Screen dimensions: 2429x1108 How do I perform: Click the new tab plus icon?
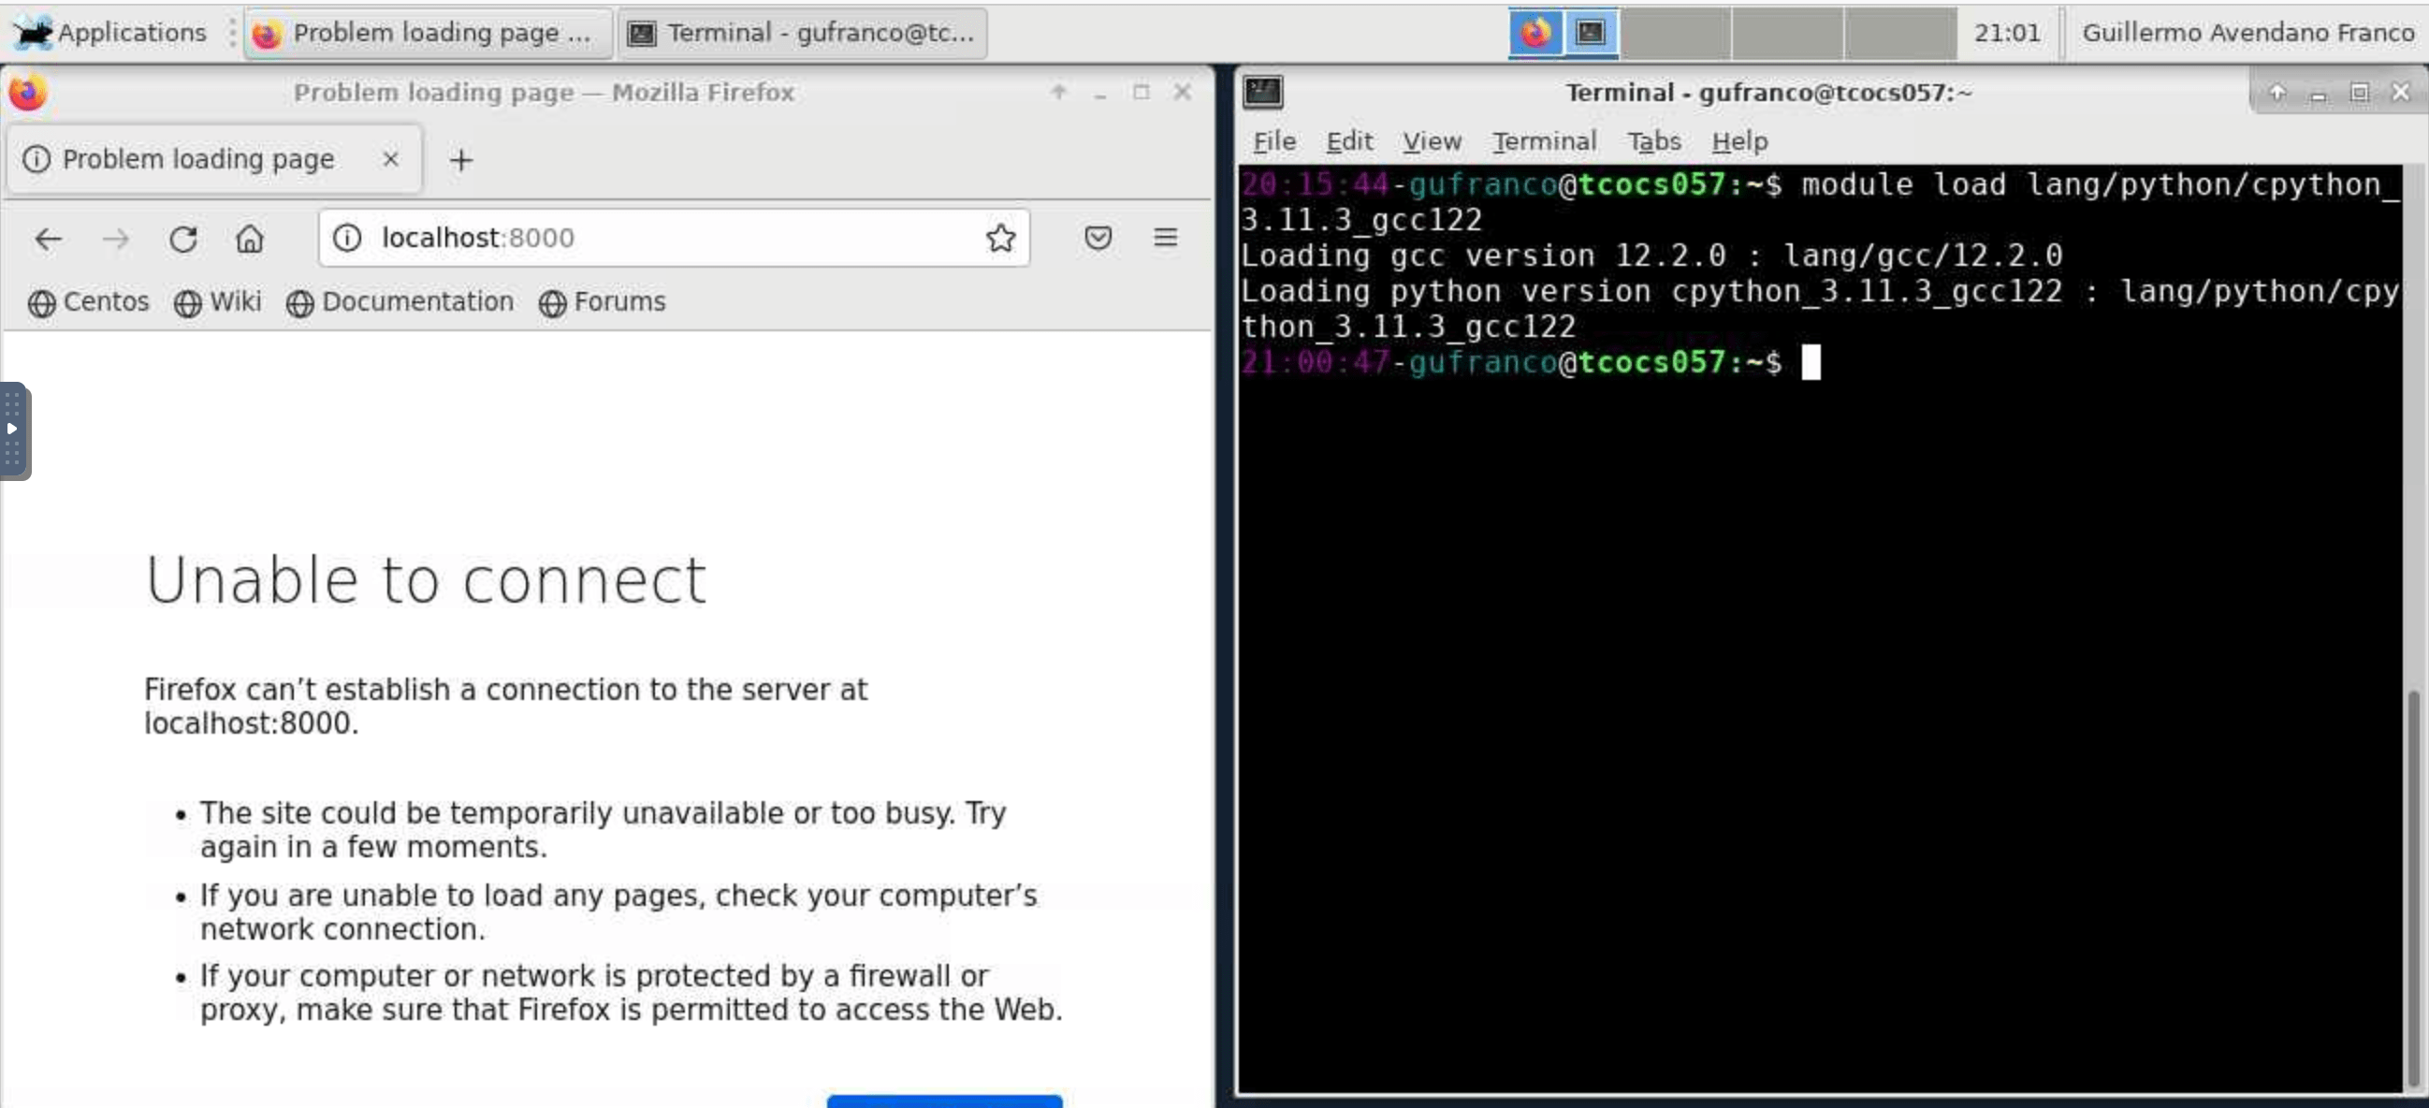460,159
